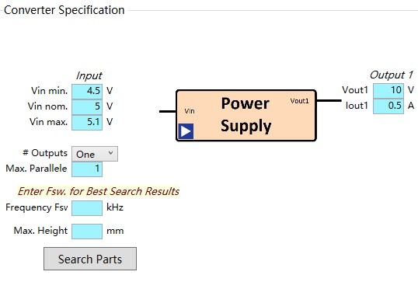Screen dimensions: 418x282
Task: Select the Vin nom. value field
Action: [x=87, y=106]
